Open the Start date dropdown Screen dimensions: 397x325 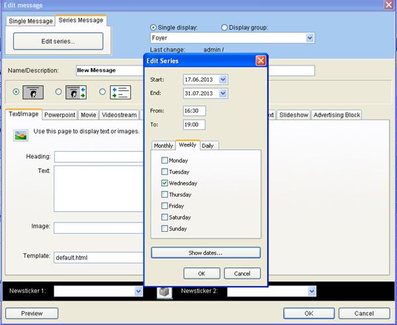[x=222, y=79]
